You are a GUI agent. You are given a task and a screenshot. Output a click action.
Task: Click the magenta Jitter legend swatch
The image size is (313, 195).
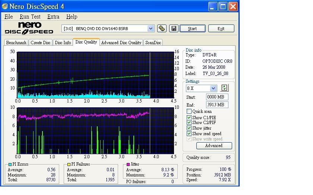[x=128, y=164]
